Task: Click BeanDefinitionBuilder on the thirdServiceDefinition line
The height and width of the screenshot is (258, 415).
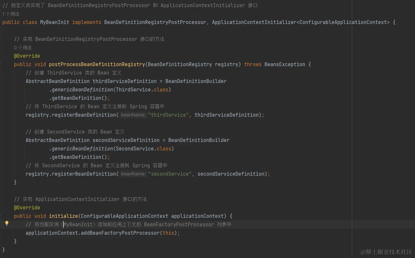Action: click(196, 81)
